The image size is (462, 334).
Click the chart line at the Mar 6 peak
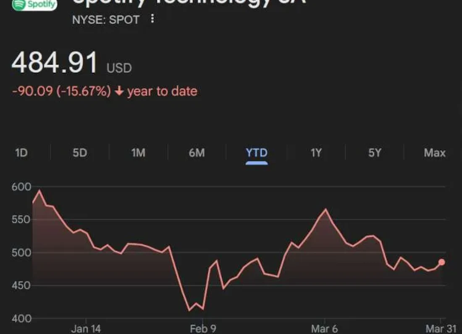(326, 208)
